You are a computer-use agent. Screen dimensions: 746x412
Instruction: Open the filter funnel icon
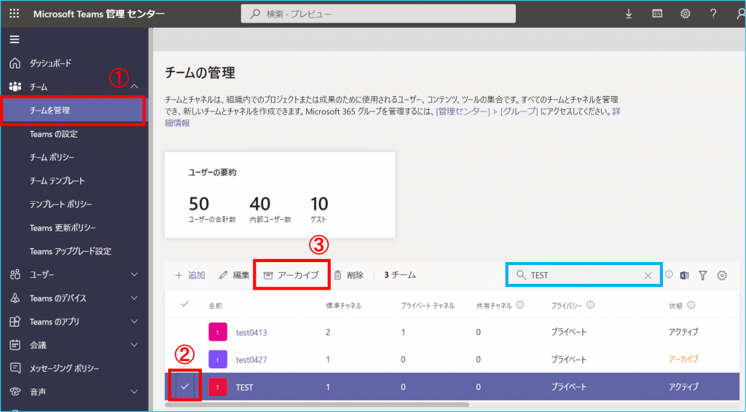[703, 275]
